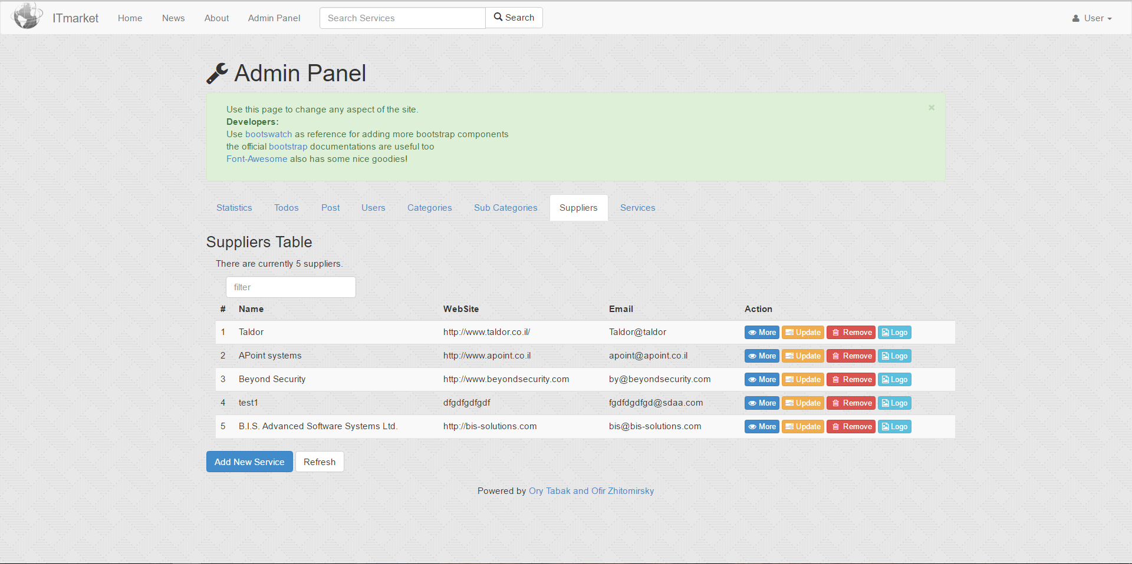Open Ory Tabak and Ofir Zhitomirsky link
Image resolution: width=1132 pixels, height=564 pixels.
click(591, 491)
